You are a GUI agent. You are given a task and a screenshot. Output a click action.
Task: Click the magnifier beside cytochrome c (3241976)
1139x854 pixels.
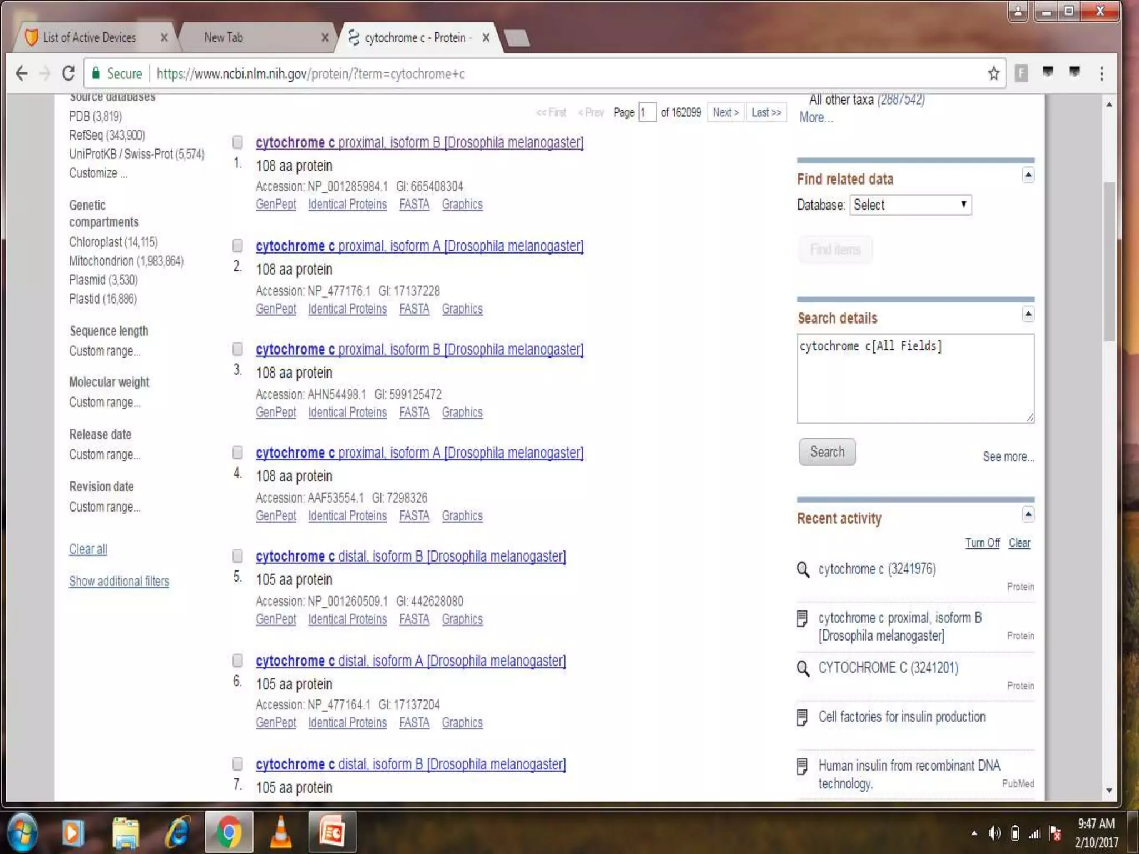[x=803, y=569]
